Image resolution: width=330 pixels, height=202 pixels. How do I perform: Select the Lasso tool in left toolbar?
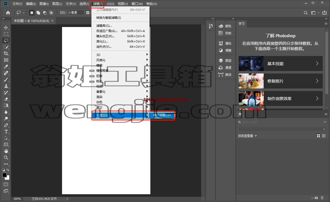tap(6, 40)
